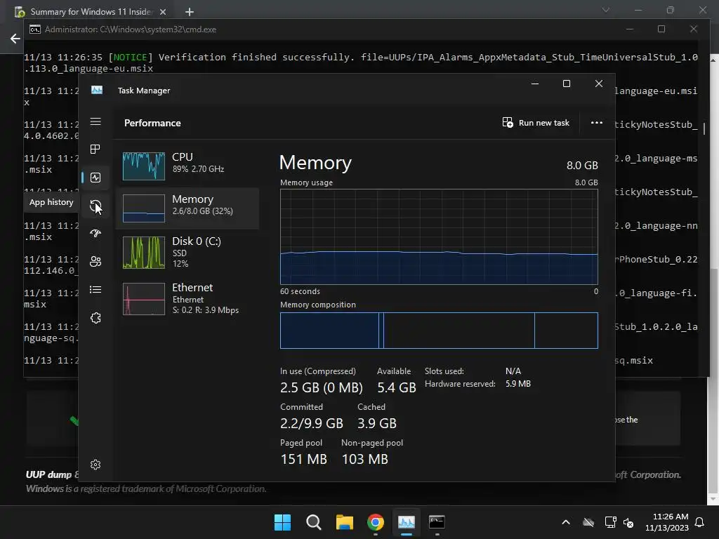
Task: Open the Users page icon
Action: click(x=95, y=261)
